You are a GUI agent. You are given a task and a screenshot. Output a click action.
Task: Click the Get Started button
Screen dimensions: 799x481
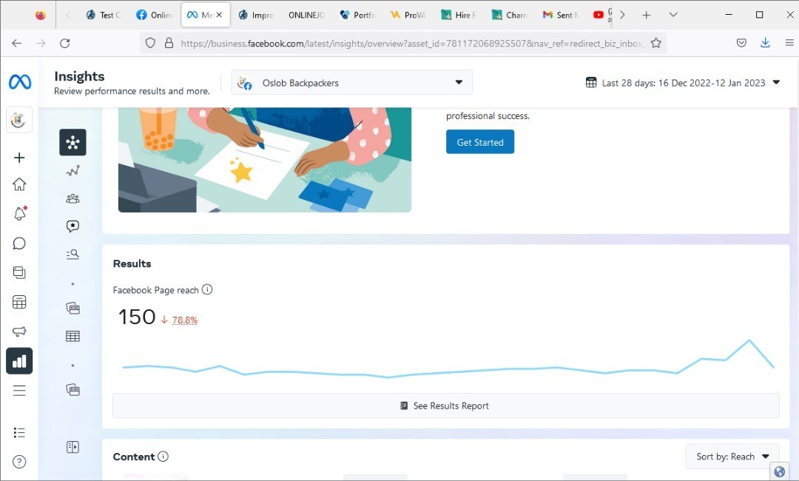480,141
